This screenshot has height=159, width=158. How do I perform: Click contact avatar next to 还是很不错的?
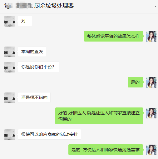(x=10, y=98)
